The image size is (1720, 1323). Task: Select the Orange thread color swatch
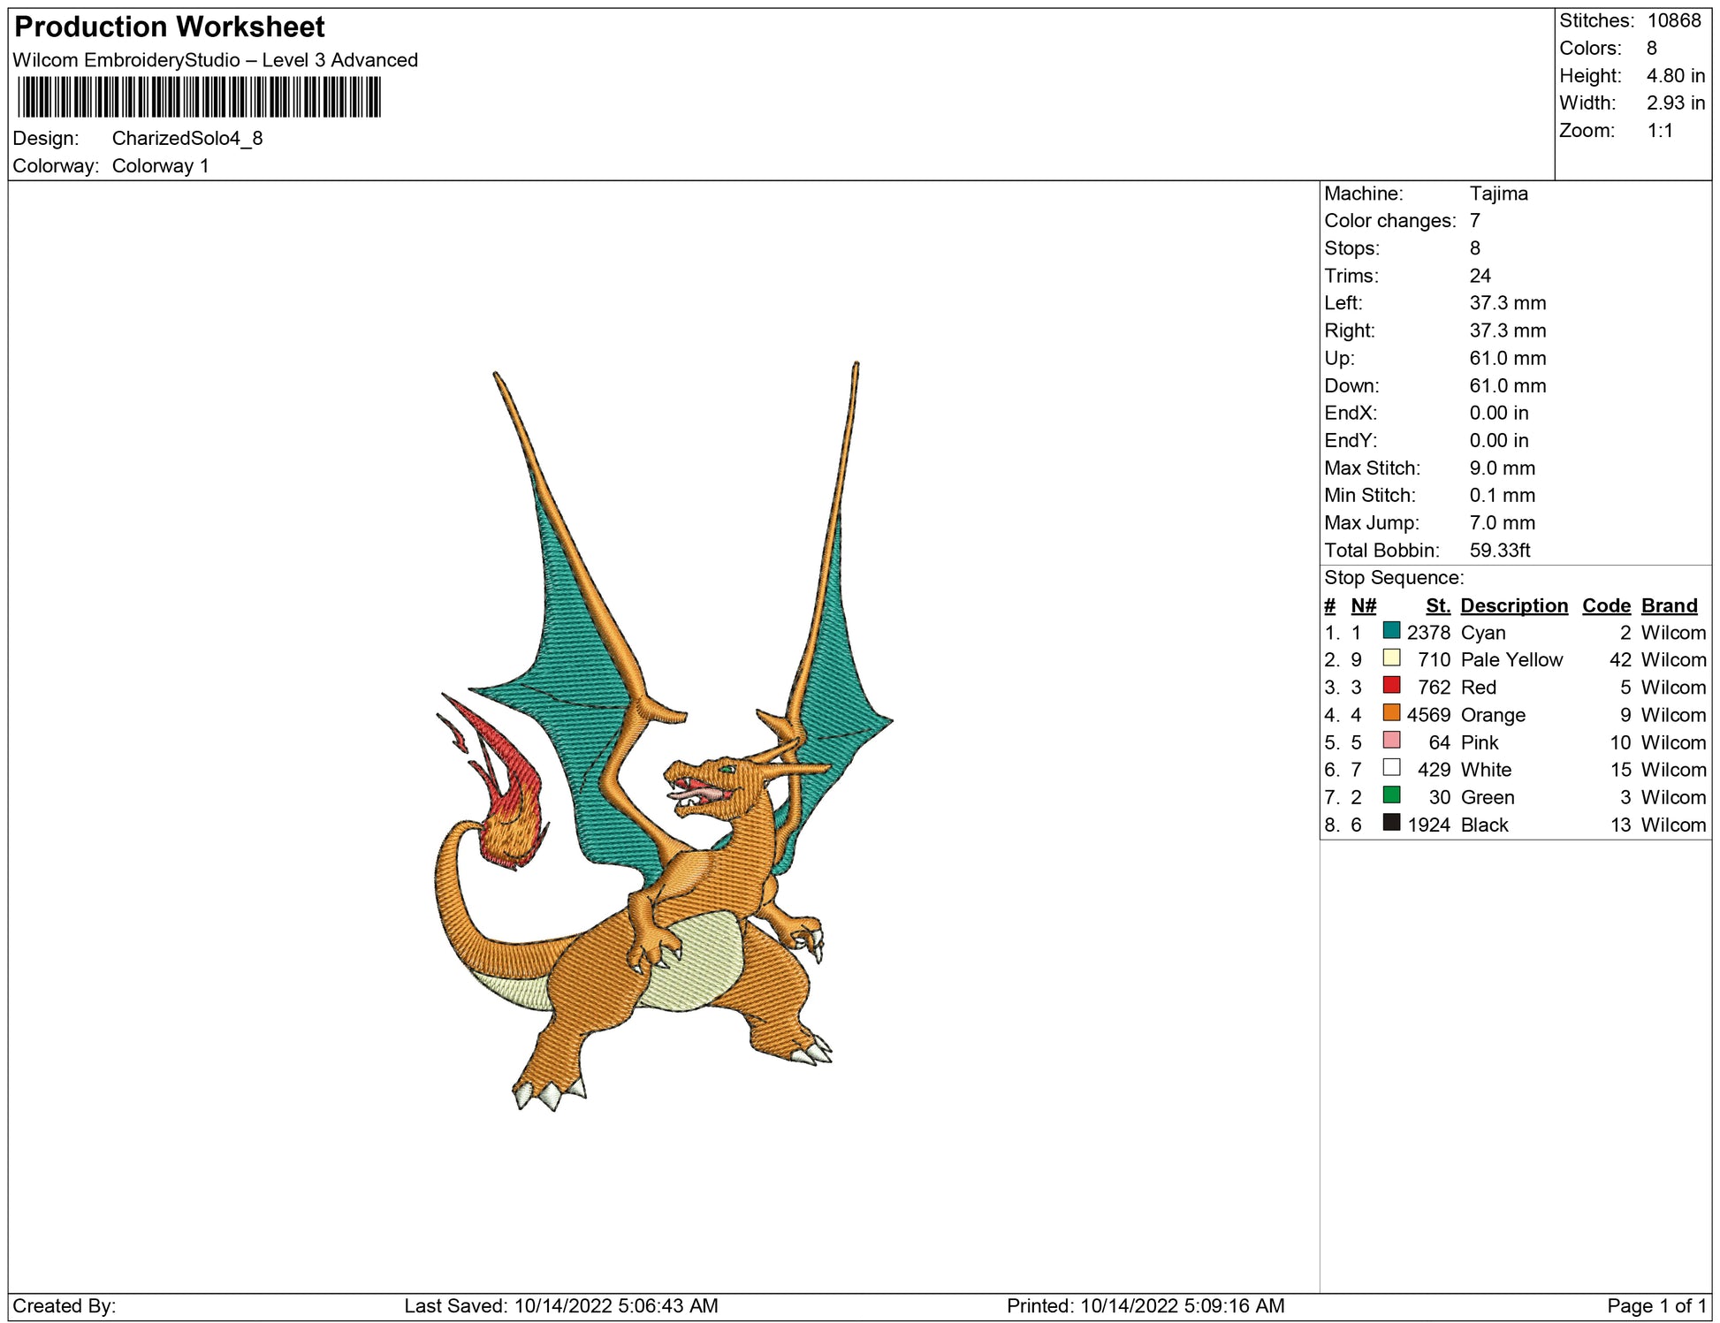pos(1391,712)
